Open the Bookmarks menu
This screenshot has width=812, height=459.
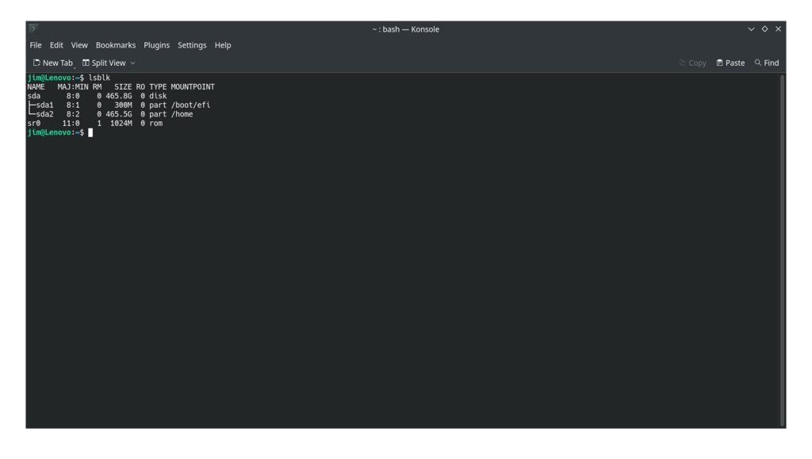click(116, 45)
